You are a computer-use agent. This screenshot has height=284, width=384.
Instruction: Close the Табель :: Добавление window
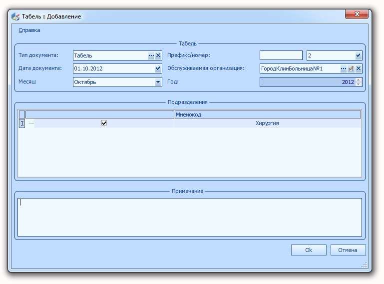coord(357,14)
